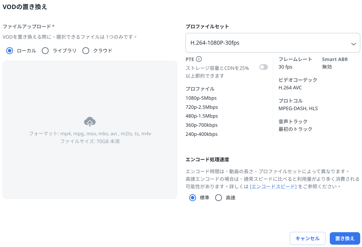Enable the PTE storage saving toggle
Image resolution: width=362 pixels, height=247 pixels.
click(264, 67)
